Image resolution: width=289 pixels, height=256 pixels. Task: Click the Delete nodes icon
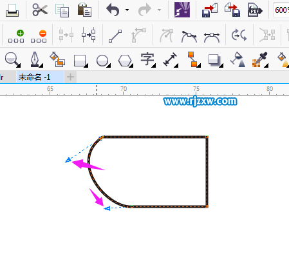coord(39,36)
